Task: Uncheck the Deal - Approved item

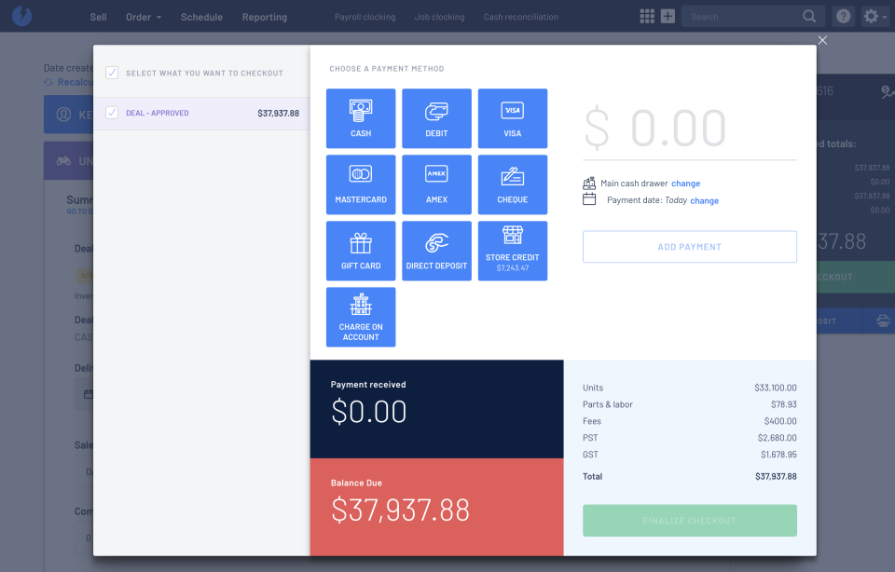Action: point(113,112)
